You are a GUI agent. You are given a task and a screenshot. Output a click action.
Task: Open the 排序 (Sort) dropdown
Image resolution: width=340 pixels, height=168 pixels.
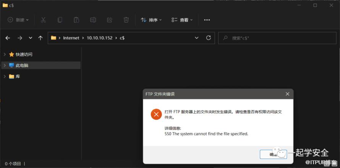[x=151, y=20]
